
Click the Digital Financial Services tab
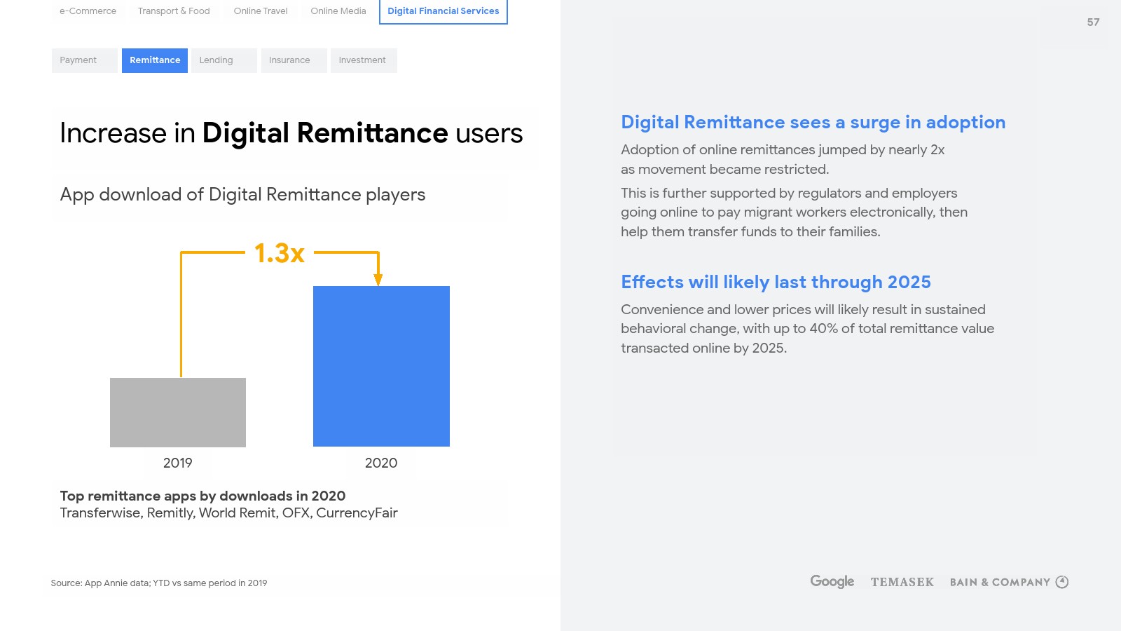[443, 11]
